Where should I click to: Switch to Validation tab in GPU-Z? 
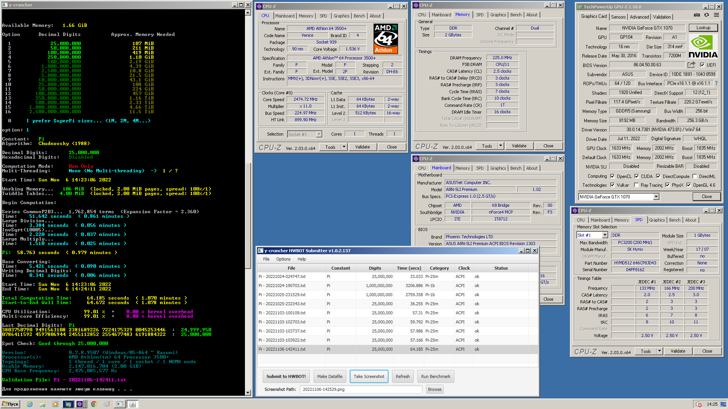click(x=662, y=17)
